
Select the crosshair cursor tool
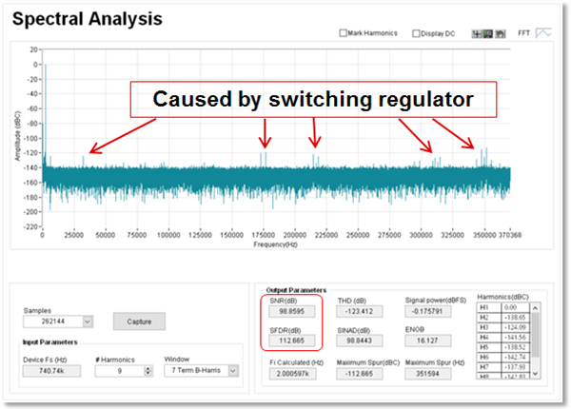pos(478,33)
